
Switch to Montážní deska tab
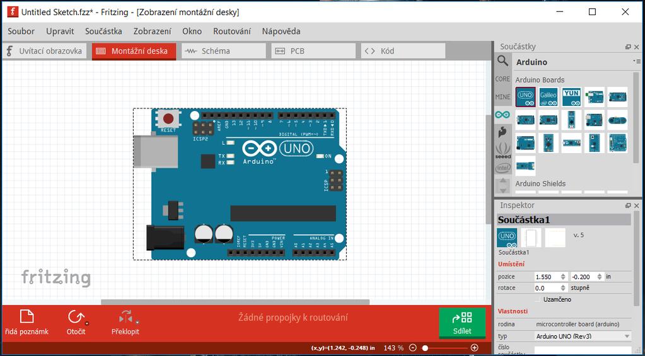(134, 52)
